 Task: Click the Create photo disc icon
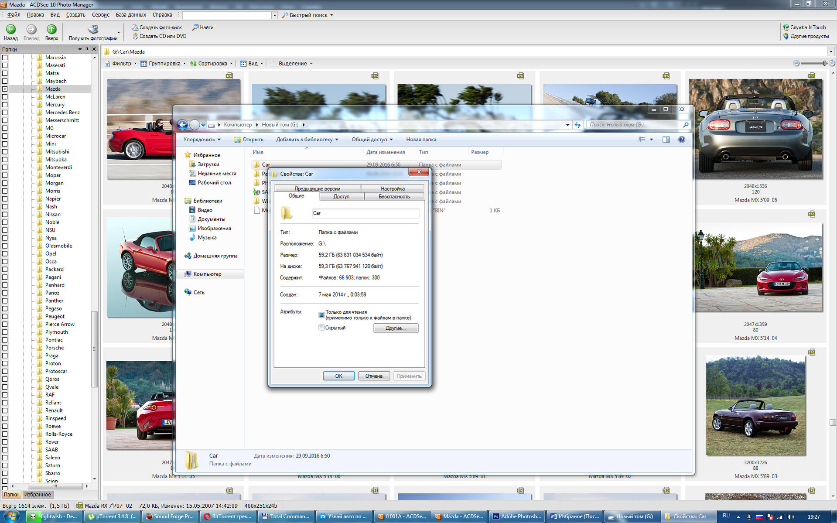(x=135, y=27)
